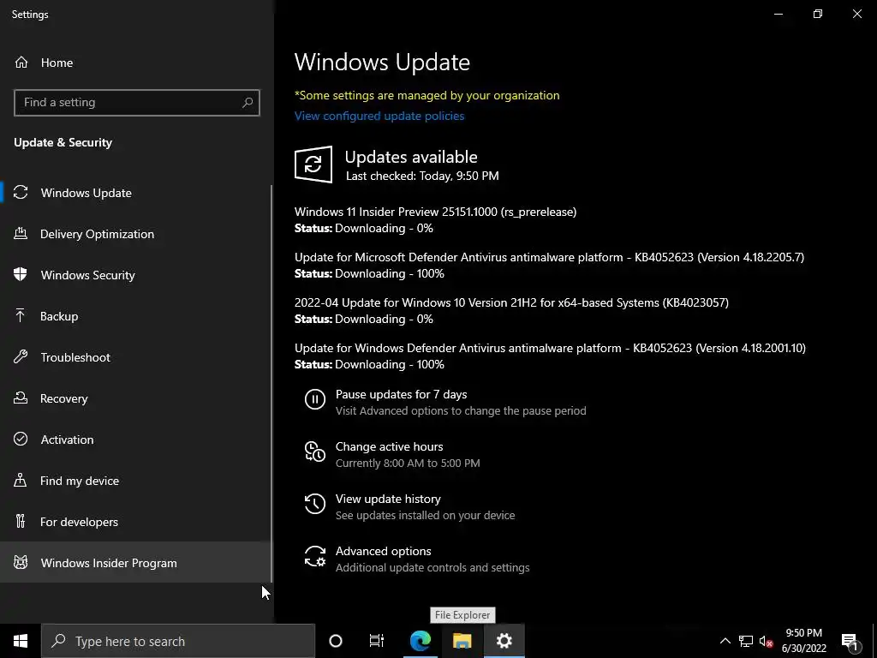Image resolution: width=877 pixels, height=658 pixels.
Task: Click the pause circle icon
Action: [x=315, y=399]
